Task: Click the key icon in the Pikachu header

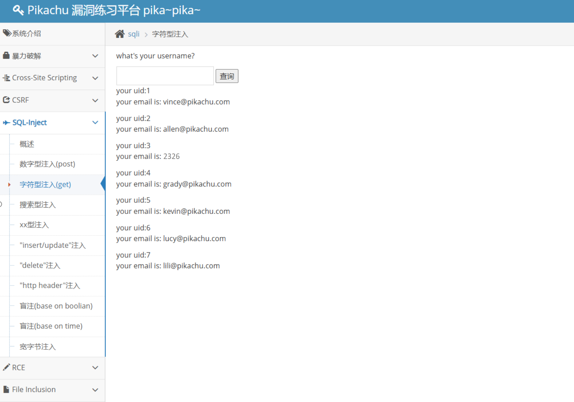Action: [x=18, y=10]
